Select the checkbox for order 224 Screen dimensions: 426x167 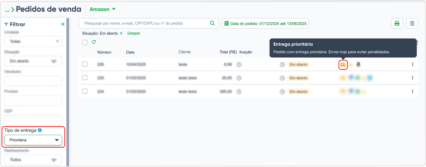click(85, 91)
